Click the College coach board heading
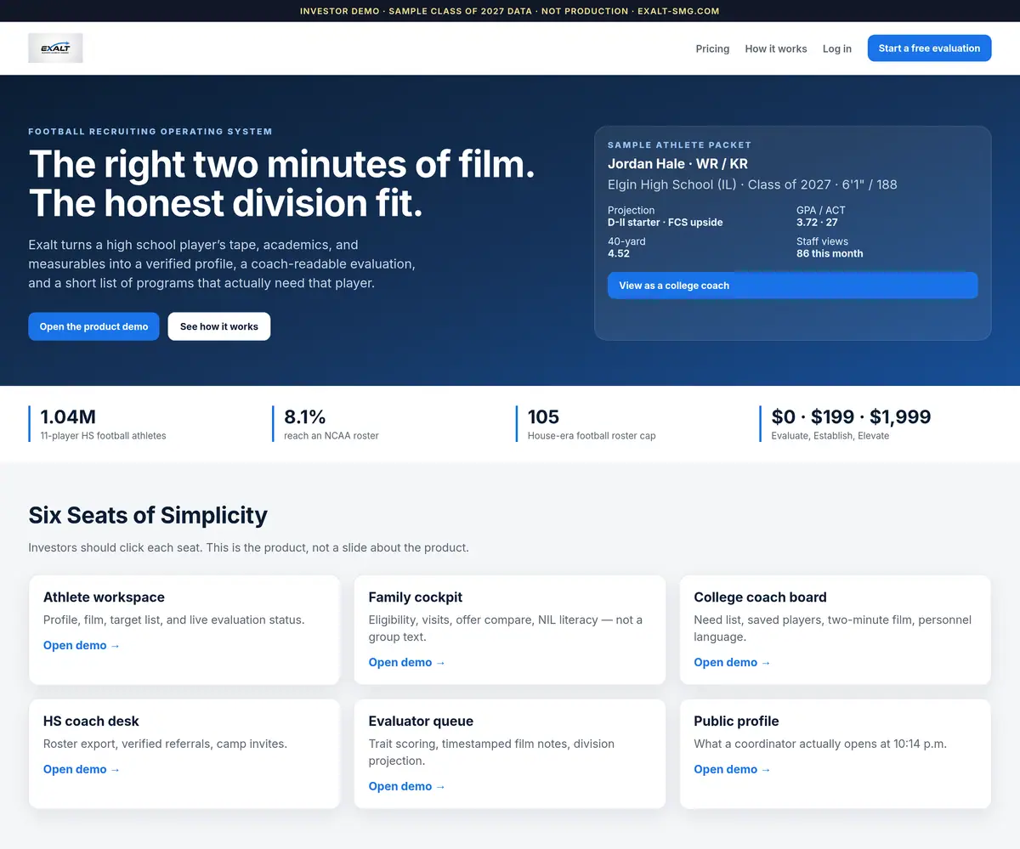1020x849 pixels. point(760,597)
